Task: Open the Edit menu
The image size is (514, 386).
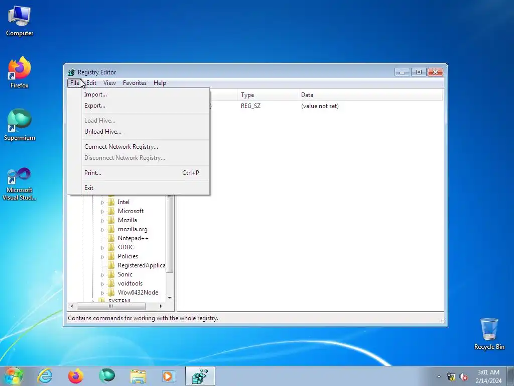Action: pos(91,83)
